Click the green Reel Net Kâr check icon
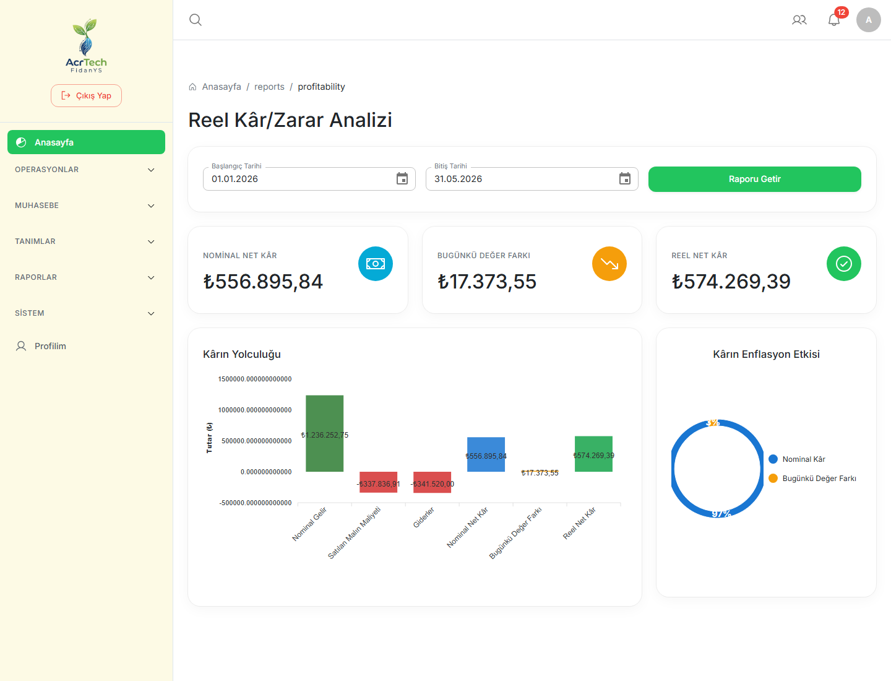This screenshot has width=891, height=681. click(844, 264)
